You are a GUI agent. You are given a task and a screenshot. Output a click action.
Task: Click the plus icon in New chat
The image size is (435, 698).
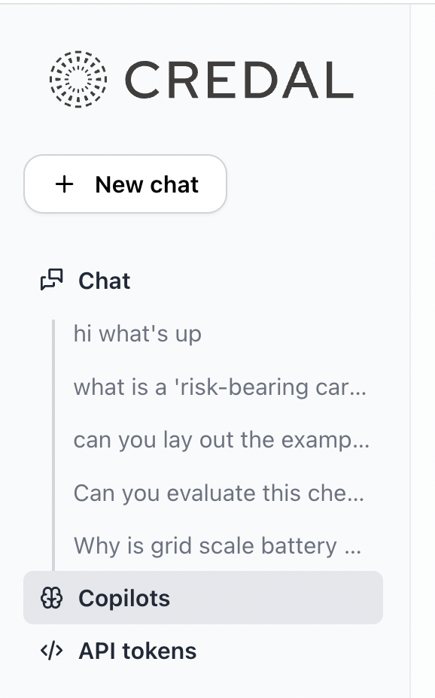(64, 184)
